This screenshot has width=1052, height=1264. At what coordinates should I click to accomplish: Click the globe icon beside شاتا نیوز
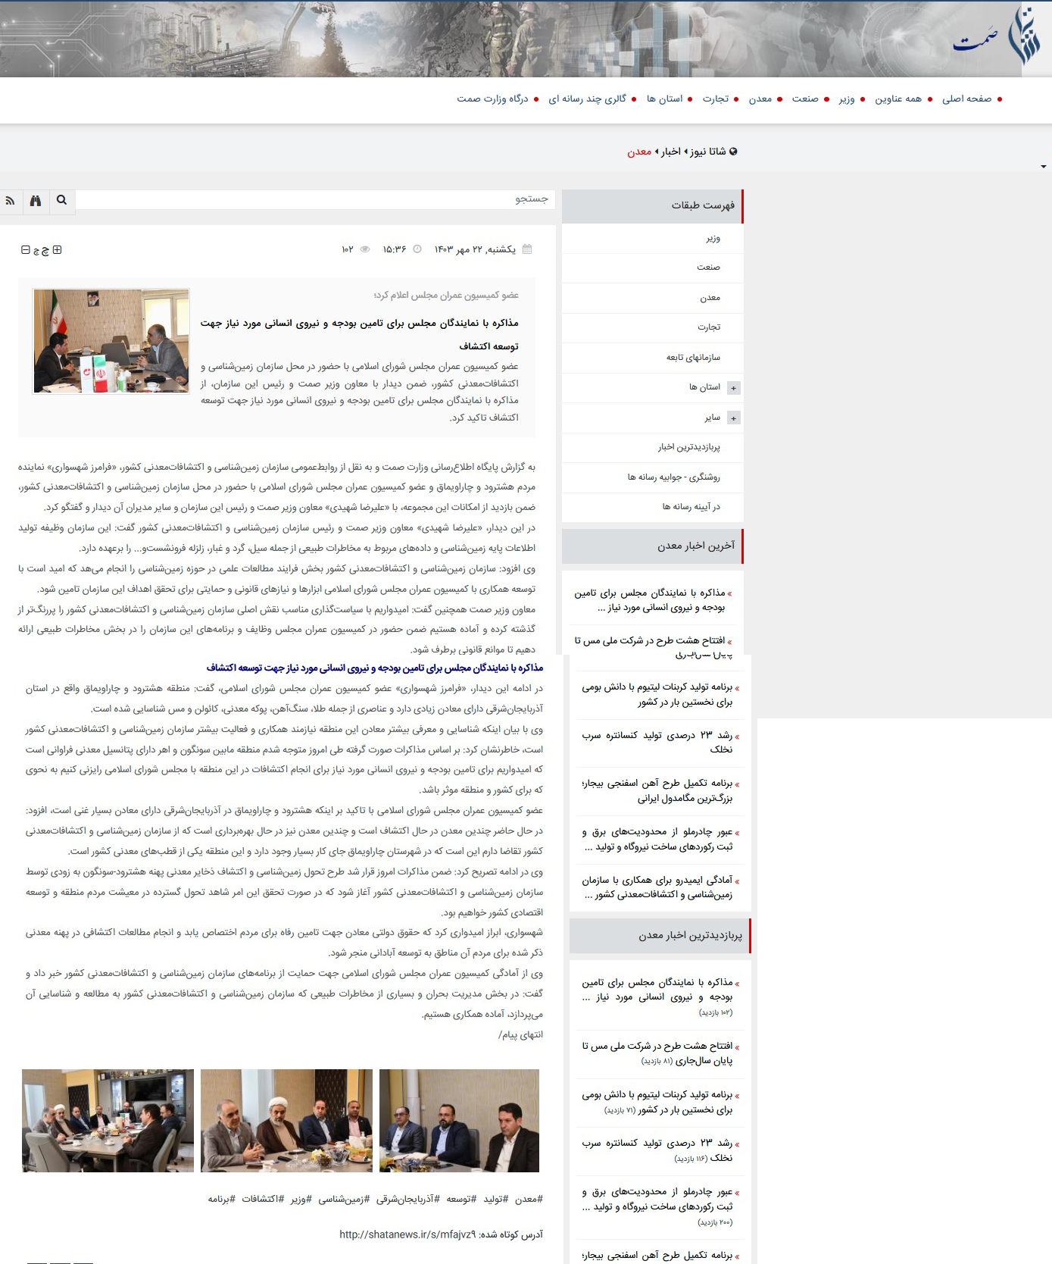coord(733,152)
